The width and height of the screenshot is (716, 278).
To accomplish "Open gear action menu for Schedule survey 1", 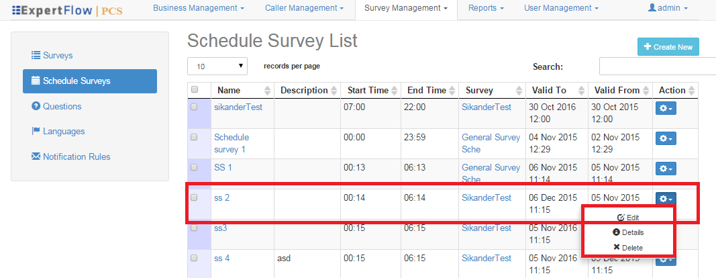I will (665, 138).
